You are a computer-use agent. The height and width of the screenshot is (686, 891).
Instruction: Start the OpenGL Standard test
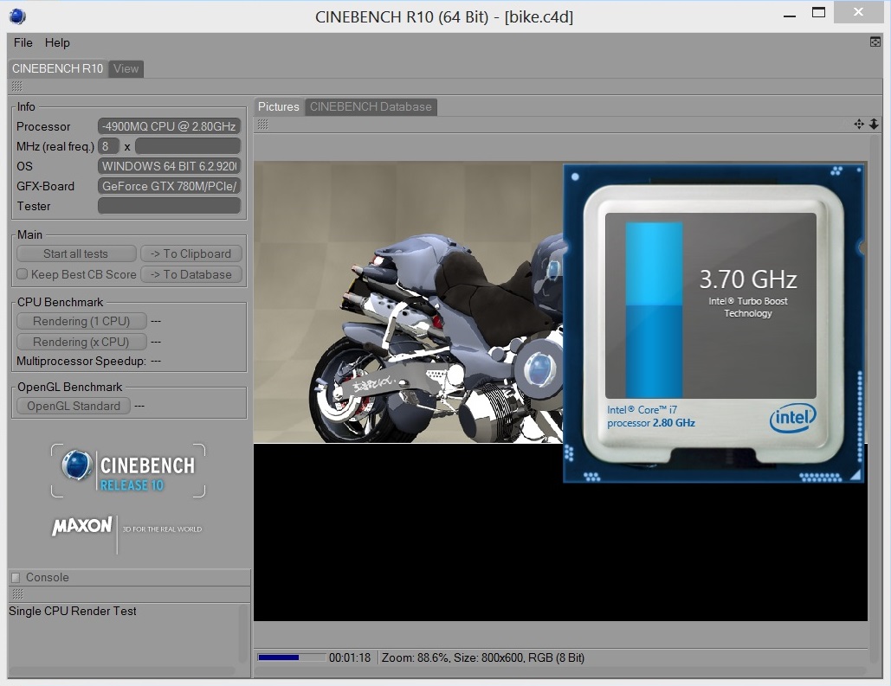click(x=74, y=406)
